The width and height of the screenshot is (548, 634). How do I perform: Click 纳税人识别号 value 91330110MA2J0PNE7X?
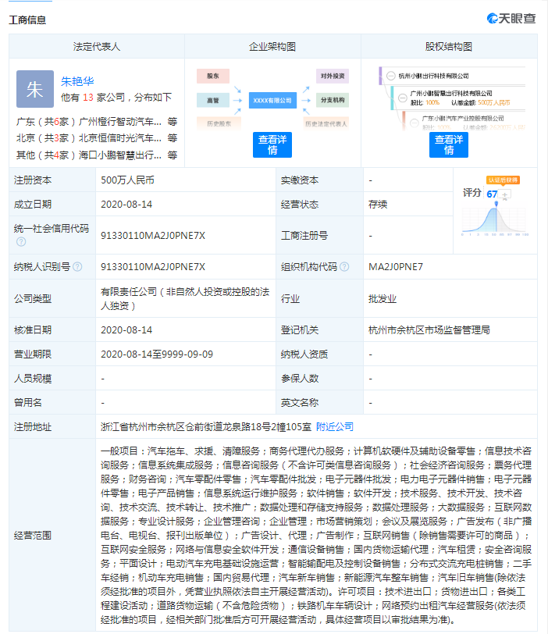(x=153, y=267)
